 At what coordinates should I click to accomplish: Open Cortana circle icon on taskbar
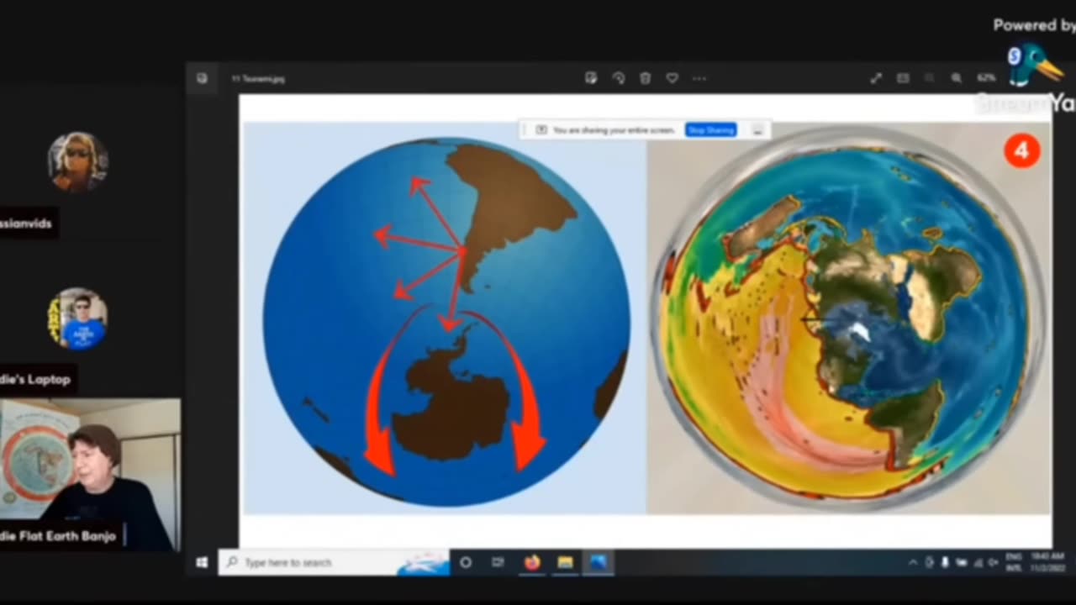pos(466,562)
